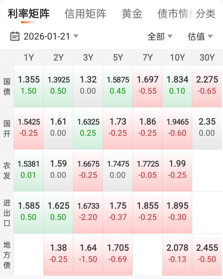The height and width of the screenshot is (279, 223).
Task: Select the 黄金 tab
Action: click(x=132, y=14)
